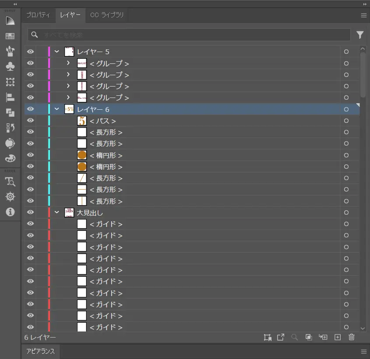This screenshot has height=359, width=370.
Task: Switch to the CC ライブラリ tab
Action: point(107,15)
